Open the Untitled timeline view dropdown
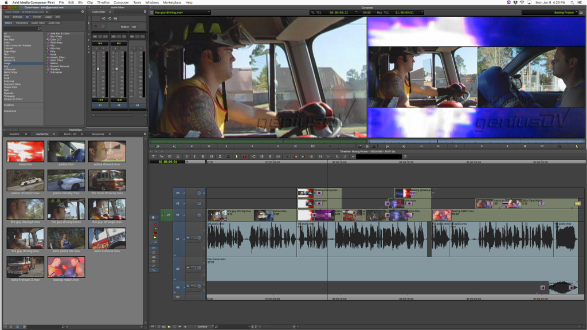The width and height of the screenshot is (587, 330). click(204, 327)
